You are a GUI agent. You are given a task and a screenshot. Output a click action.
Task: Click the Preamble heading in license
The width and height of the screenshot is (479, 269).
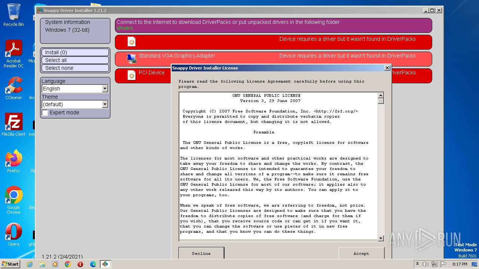coord(264,132)
